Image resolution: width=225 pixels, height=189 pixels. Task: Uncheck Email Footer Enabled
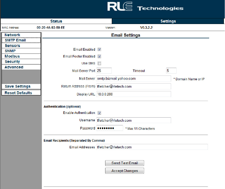100,56
